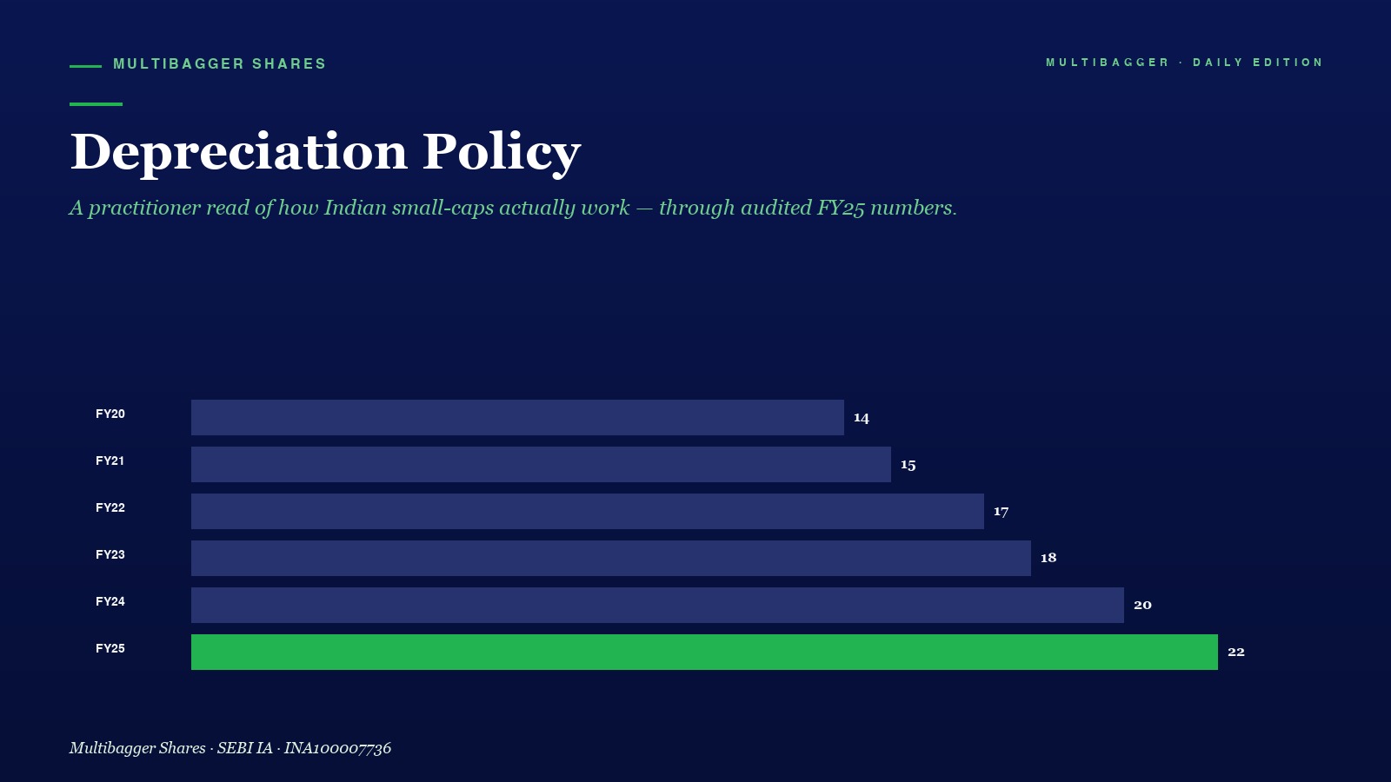Screen dimensions: 1391x782
Task: Click the value label 20
Action: 1142,605
